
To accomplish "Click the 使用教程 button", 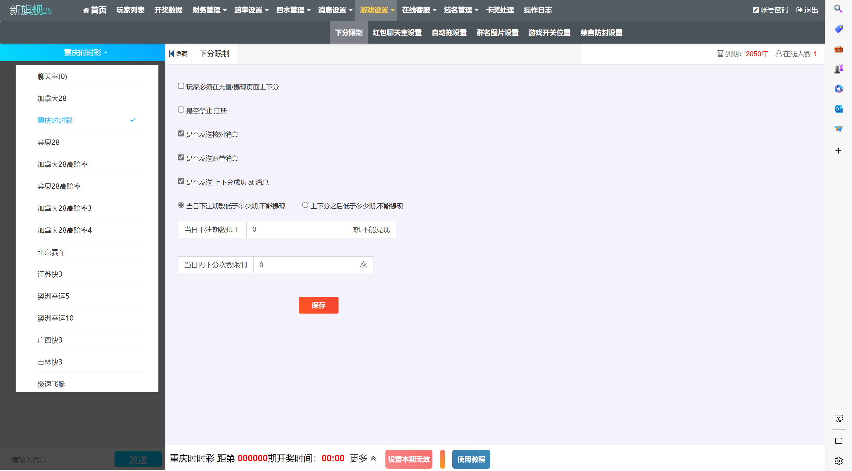I will click(471, 459).
